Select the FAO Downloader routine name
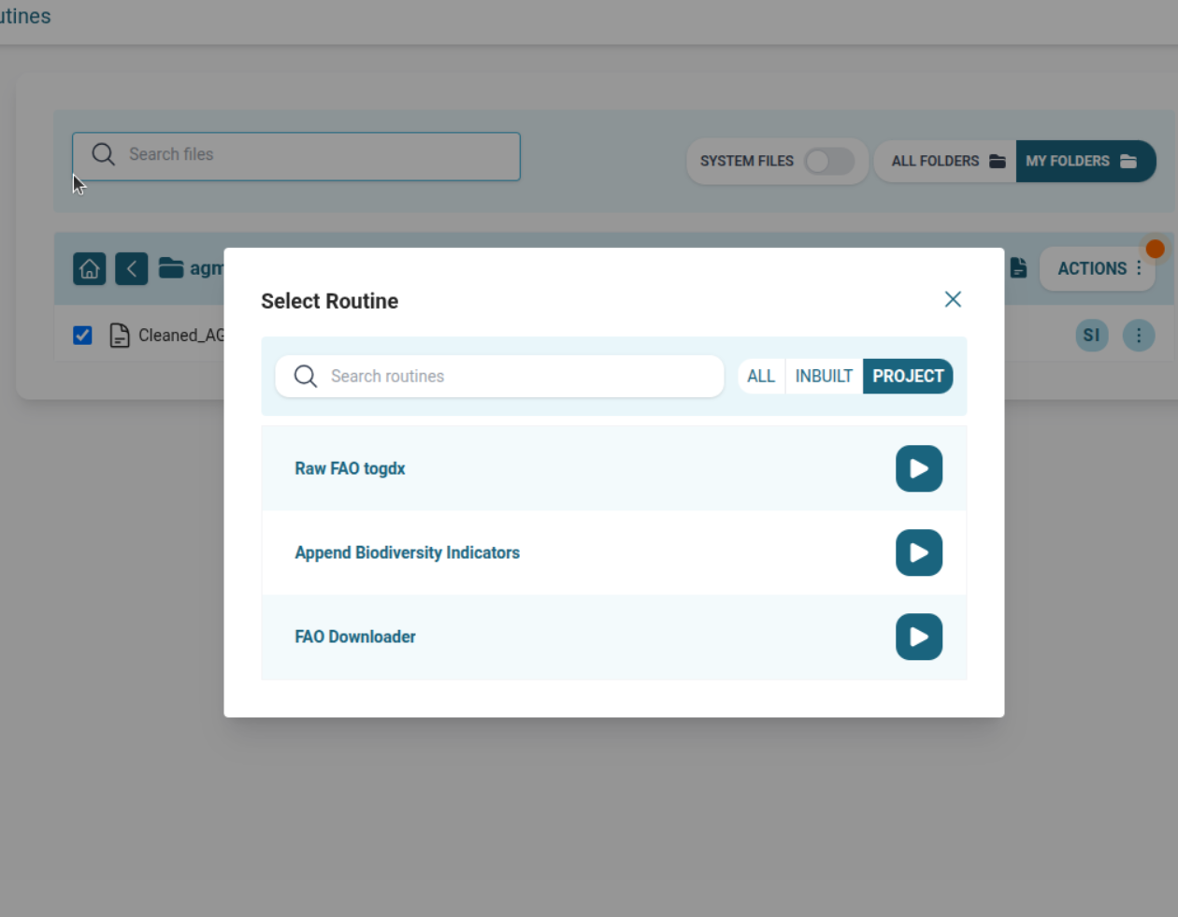Viewport: 1178px width, 917px height. 355,637
